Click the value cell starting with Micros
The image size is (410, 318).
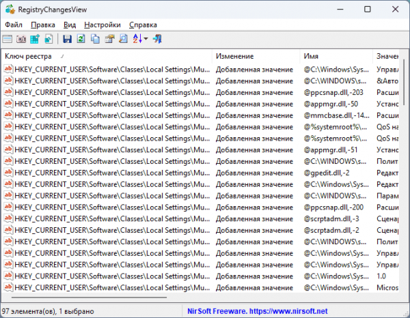pos(387,288)
